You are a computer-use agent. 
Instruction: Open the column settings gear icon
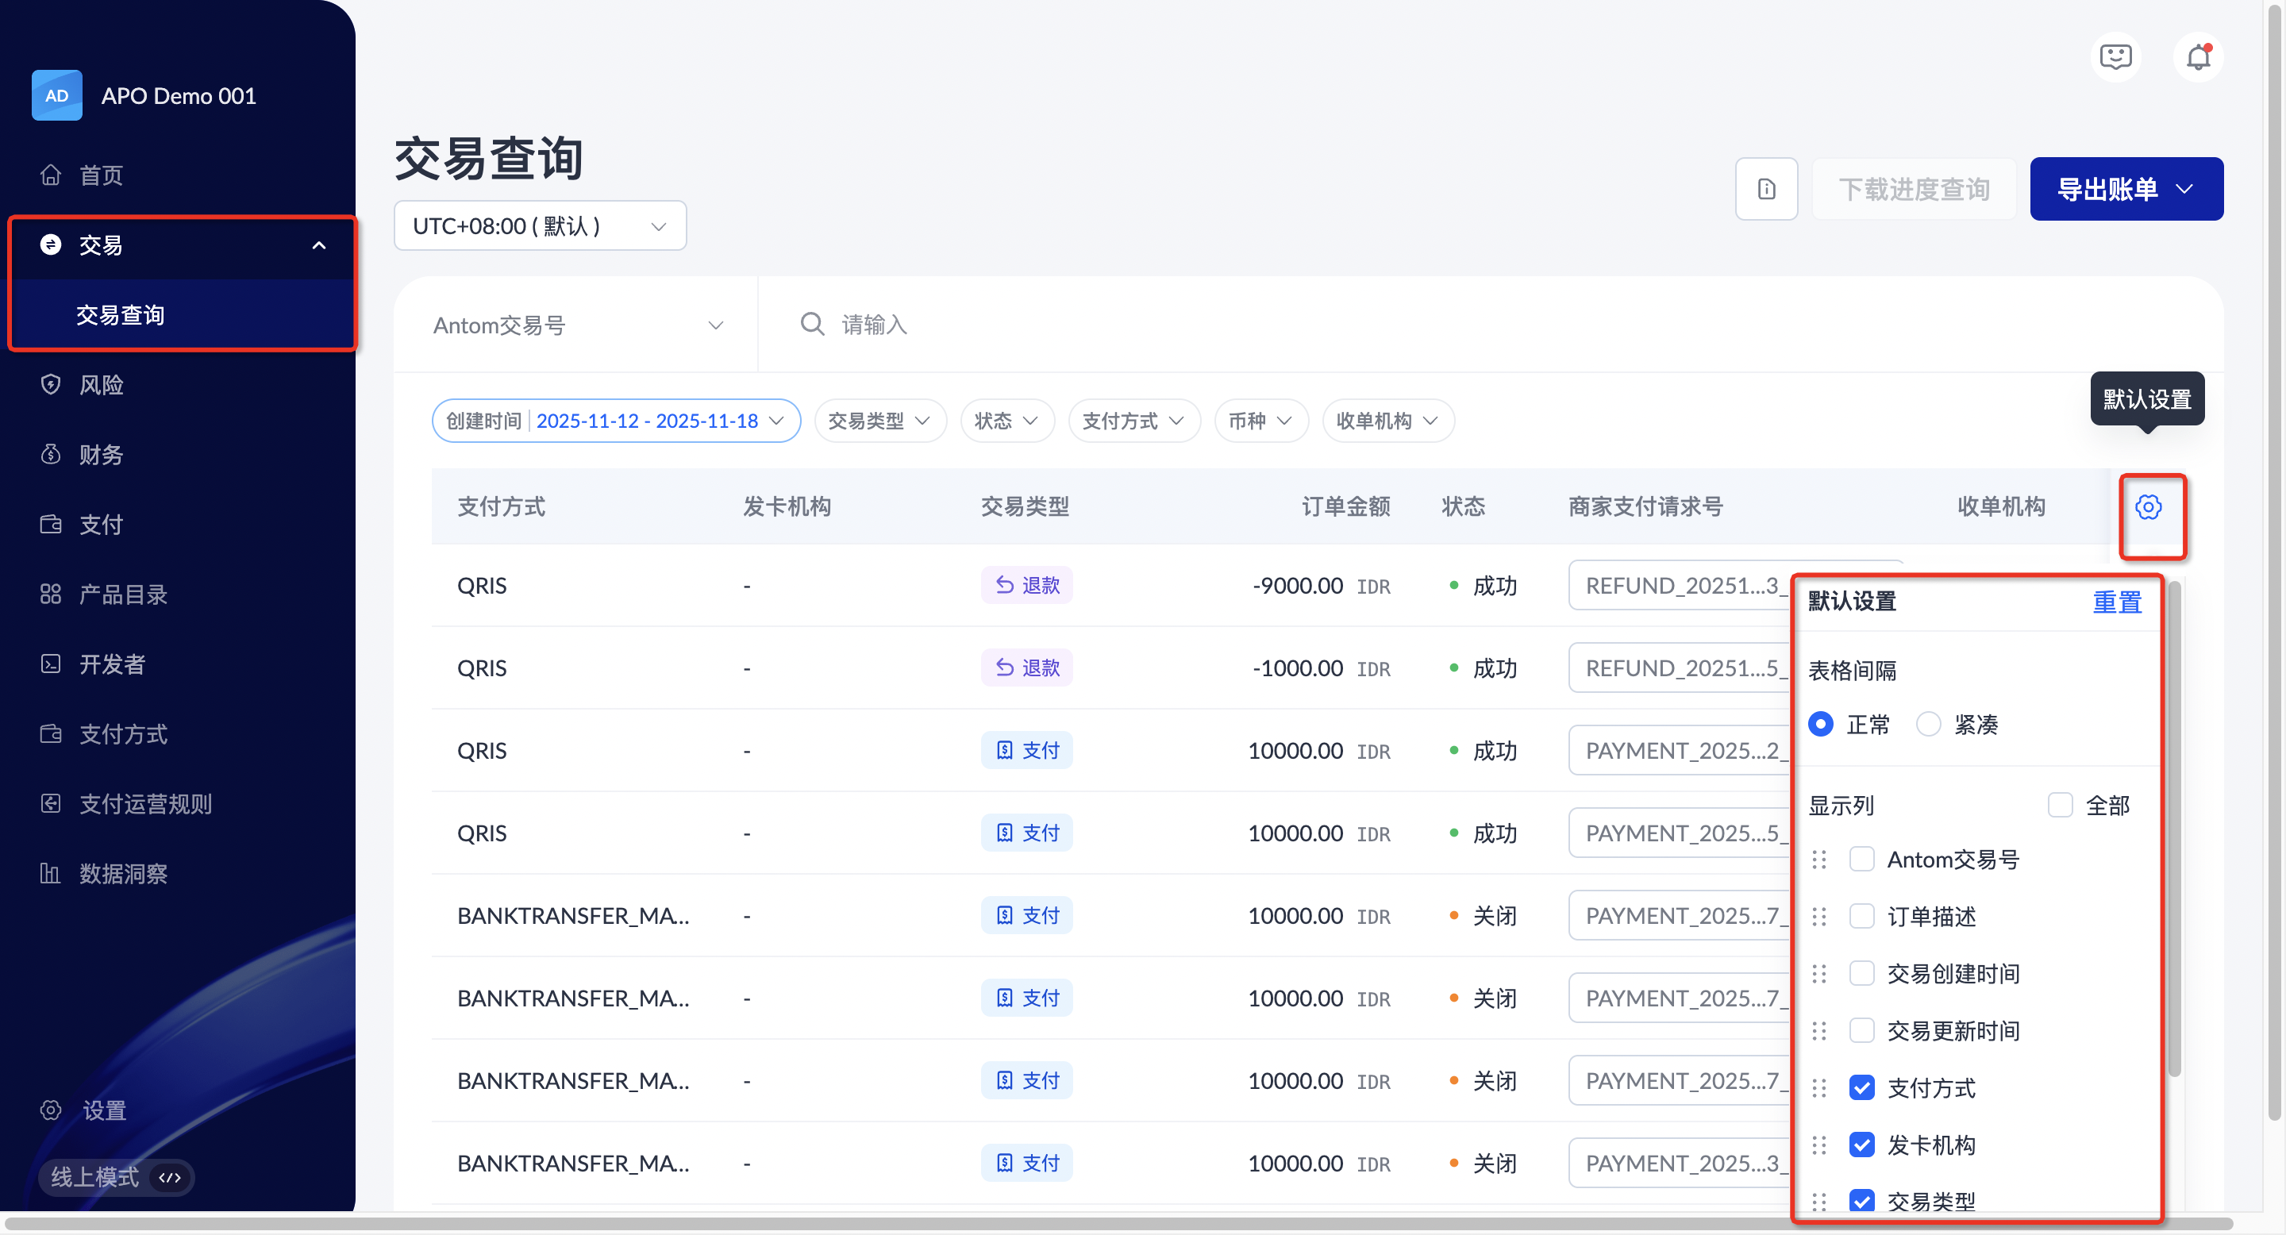2148,507
